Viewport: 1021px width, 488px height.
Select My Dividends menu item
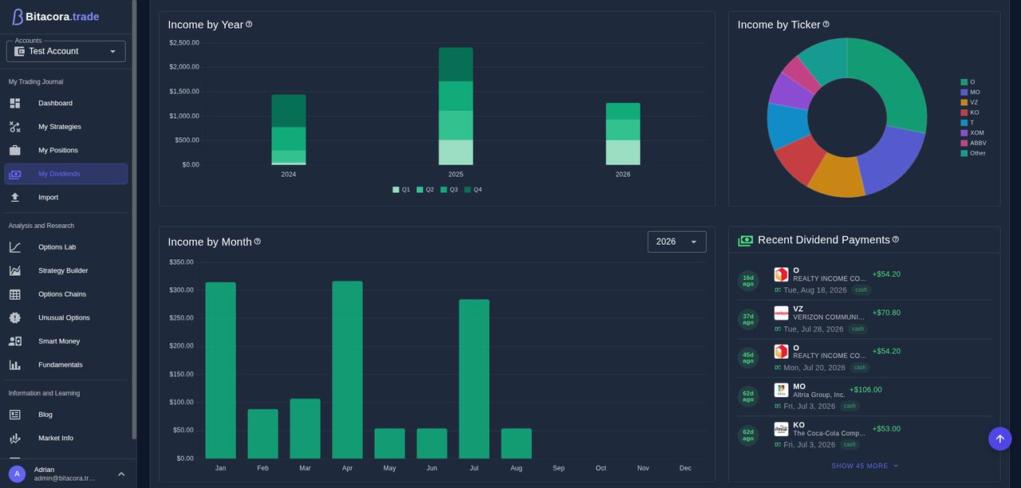(x=66, y=174)
